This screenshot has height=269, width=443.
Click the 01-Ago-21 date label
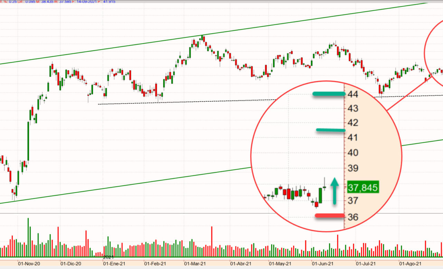410,263
